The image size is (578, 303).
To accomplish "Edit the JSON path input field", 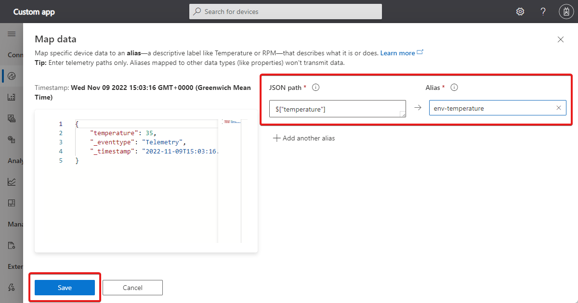I will click(x=337, y=108).
